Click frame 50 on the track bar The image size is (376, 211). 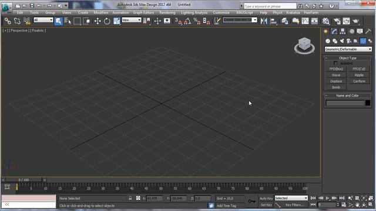point(160,189)
